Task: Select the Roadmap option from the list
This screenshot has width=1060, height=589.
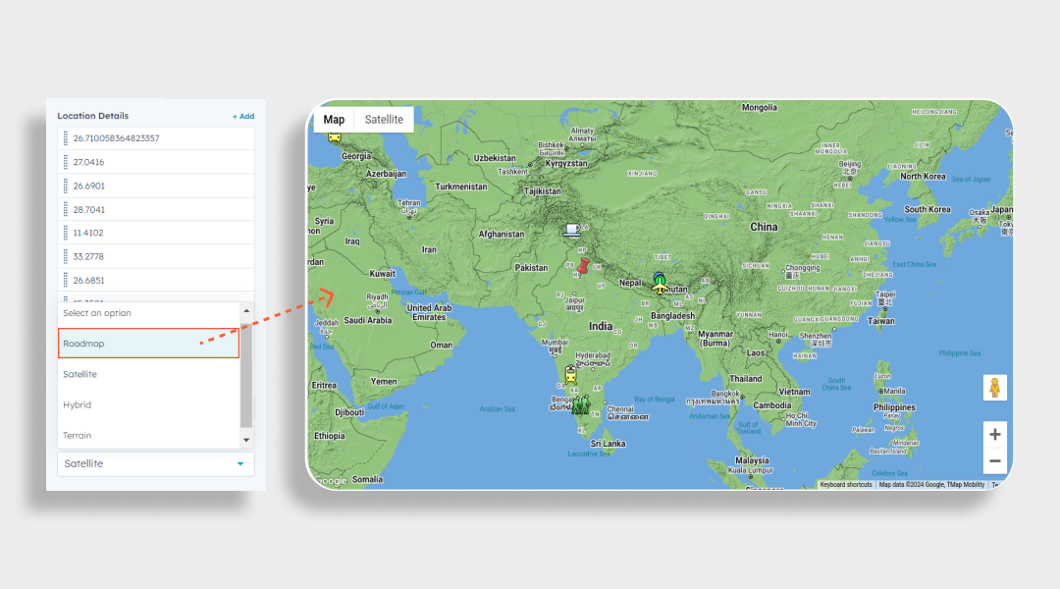Action: tap(148, 343)
